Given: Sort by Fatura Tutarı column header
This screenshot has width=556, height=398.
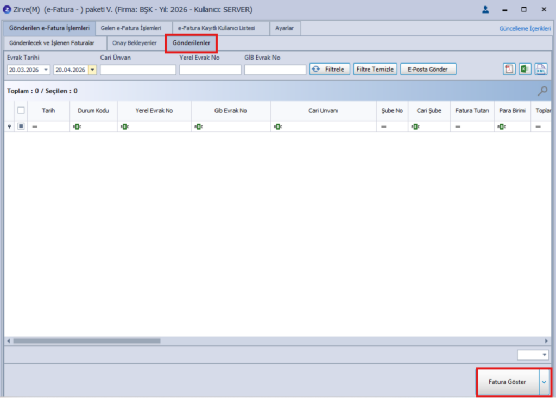Looking at the screenshot, I should click(x=472, y=111).
